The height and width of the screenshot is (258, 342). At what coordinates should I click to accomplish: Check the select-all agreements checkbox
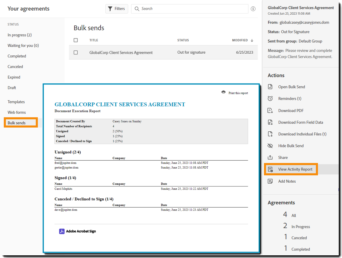coord(75,40)
